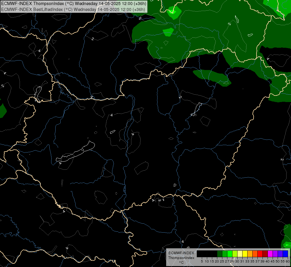Click the legend scale value '60'
Screen dimensions: 291x267
coord(288,261)
